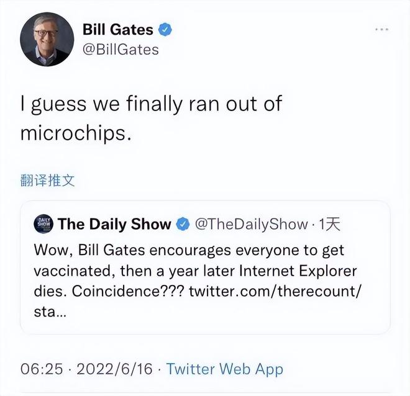
Task: Open the @BillGates handle link
Action: pos(121,49)
